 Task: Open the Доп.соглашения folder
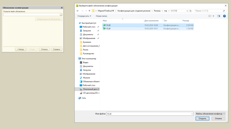click(x=91, y=46)
